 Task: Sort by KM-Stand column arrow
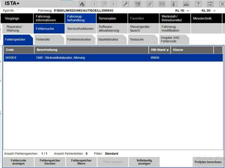[x=167, y=50]
